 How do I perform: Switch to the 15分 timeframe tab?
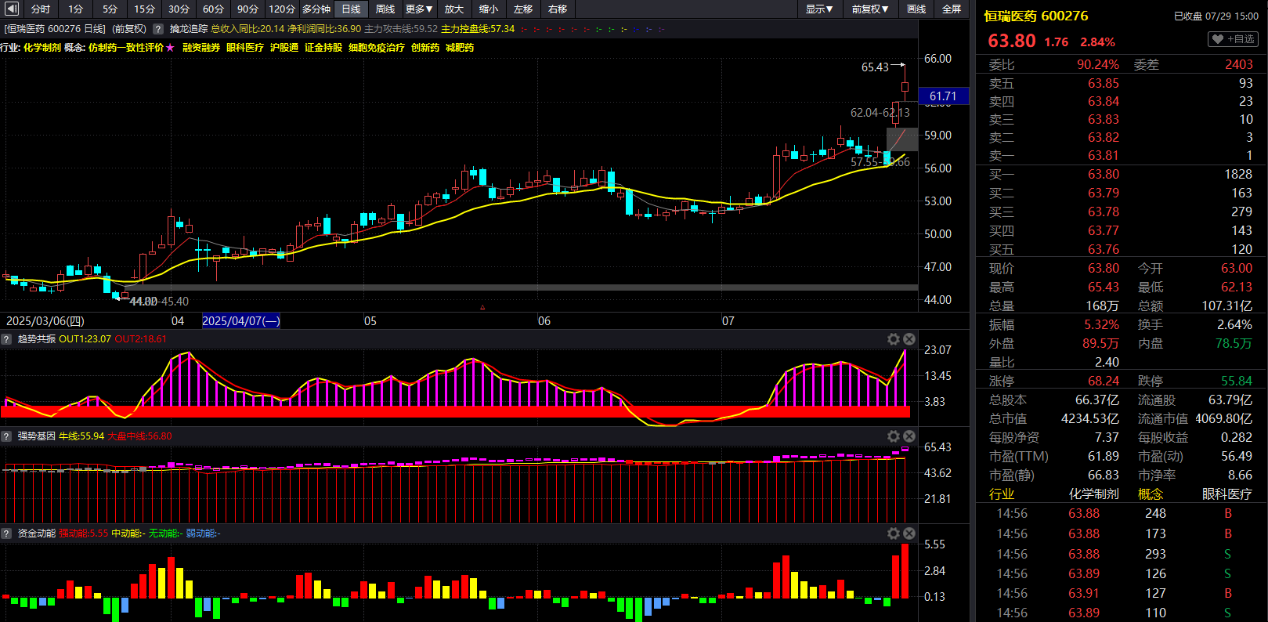click(144, 9)
